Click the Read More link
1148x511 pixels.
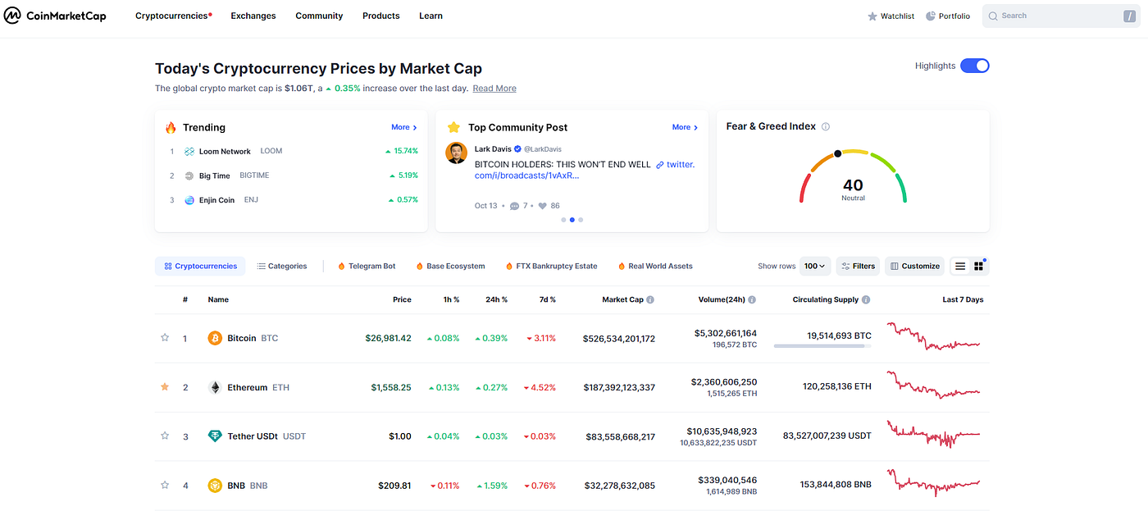494,89
